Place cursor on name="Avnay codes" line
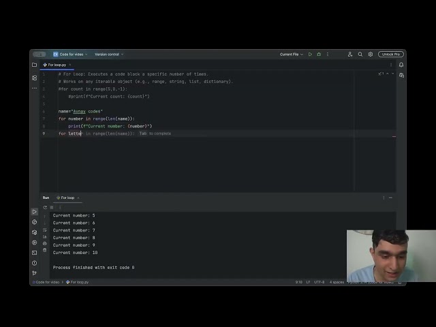 [80, 111]
